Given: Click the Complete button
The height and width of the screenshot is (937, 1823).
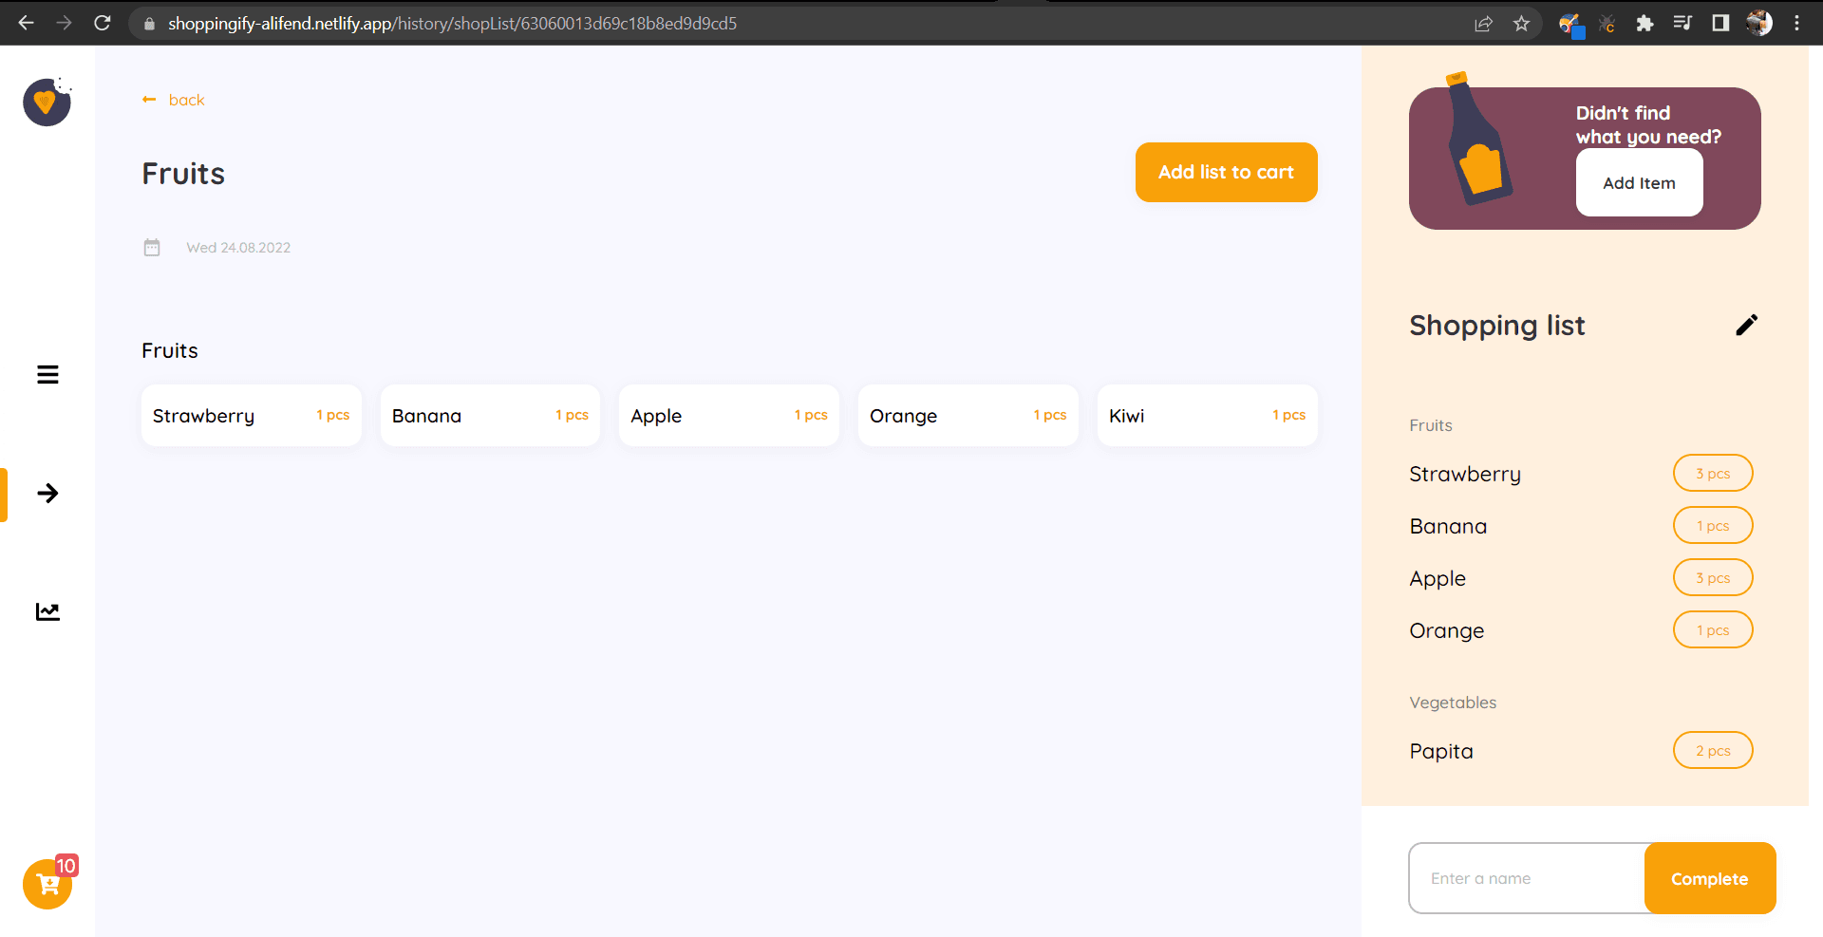Looking at the screenshot, I should pos(1709,878).
